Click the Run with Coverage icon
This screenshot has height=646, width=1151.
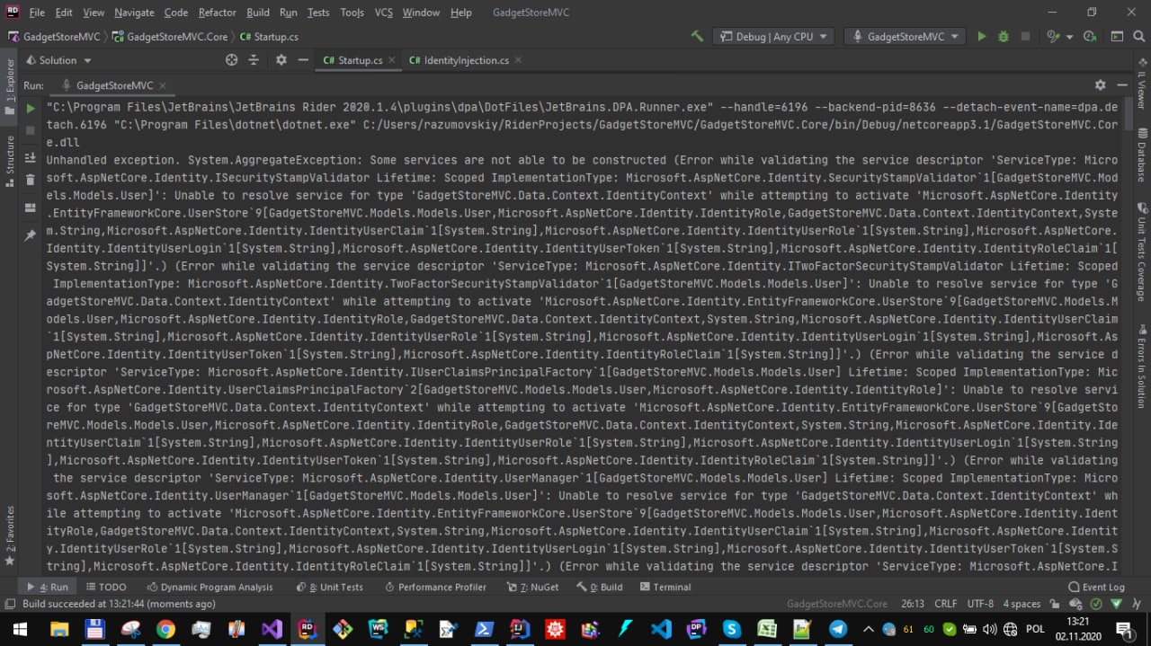(x=1053, y=37)
